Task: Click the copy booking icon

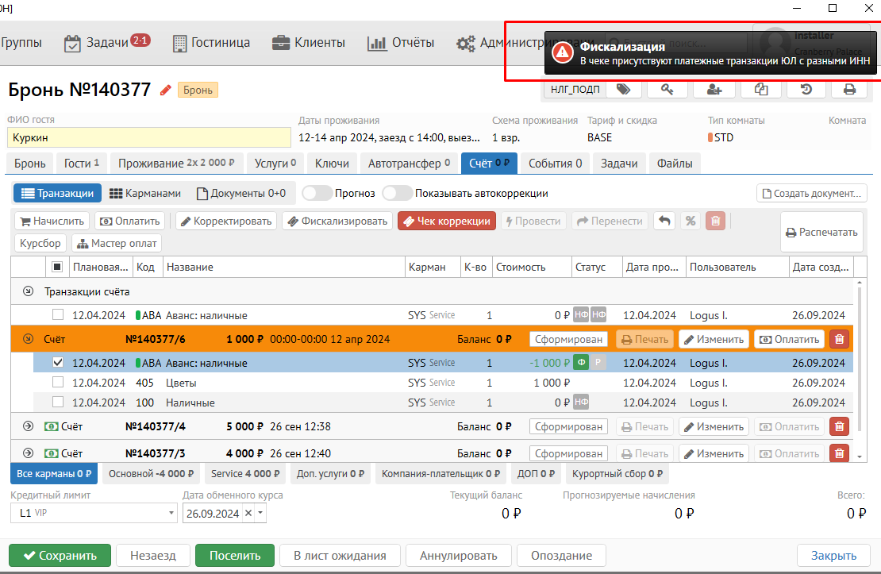Action: [x=761, y=90]
